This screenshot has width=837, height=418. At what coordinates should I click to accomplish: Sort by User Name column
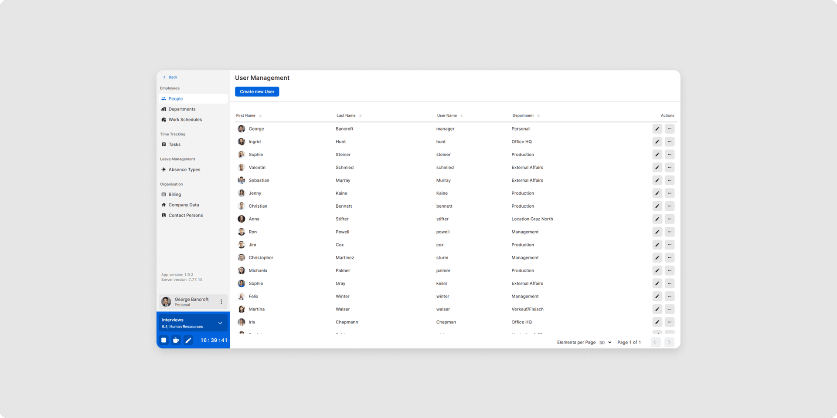click(x=450, y=115)
